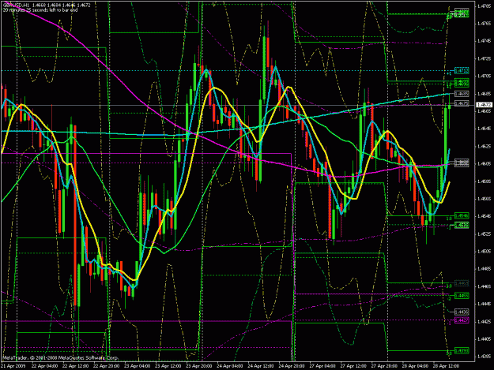Click the 24 Apr 12:00 time label
Screen dimensions: 494x370
(261, 366)
